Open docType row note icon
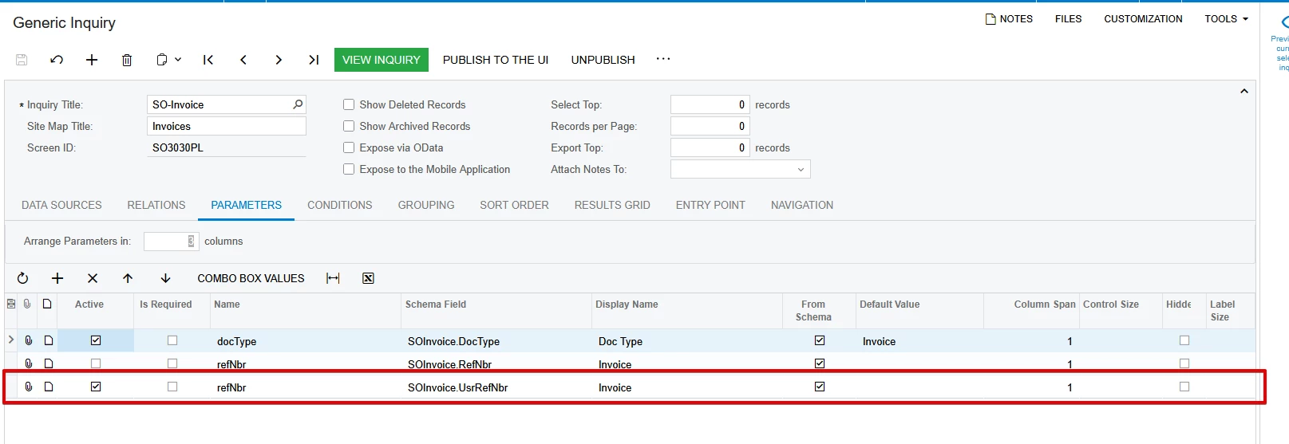The image size is (1289, 444). click(49, 341)
